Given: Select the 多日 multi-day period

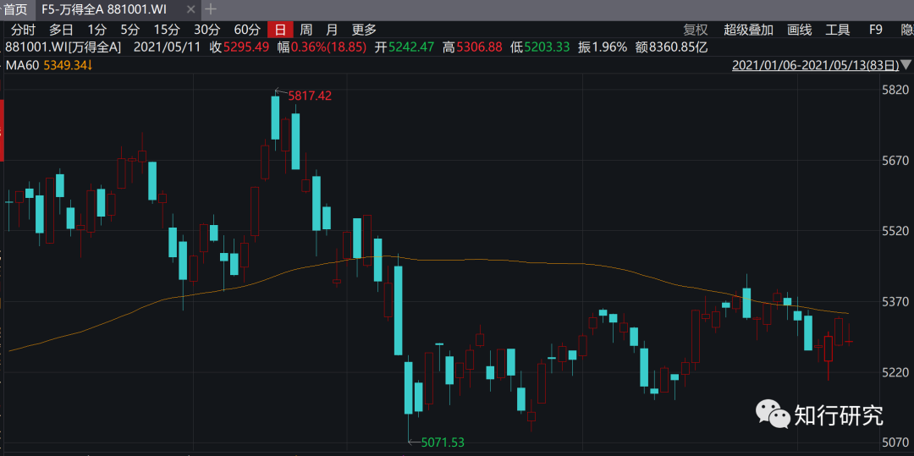Looking at the screenshot, I should 62,30.
